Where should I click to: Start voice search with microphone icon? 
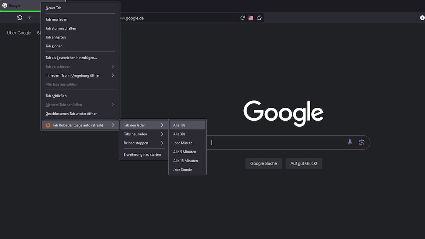tap(350, 142)
